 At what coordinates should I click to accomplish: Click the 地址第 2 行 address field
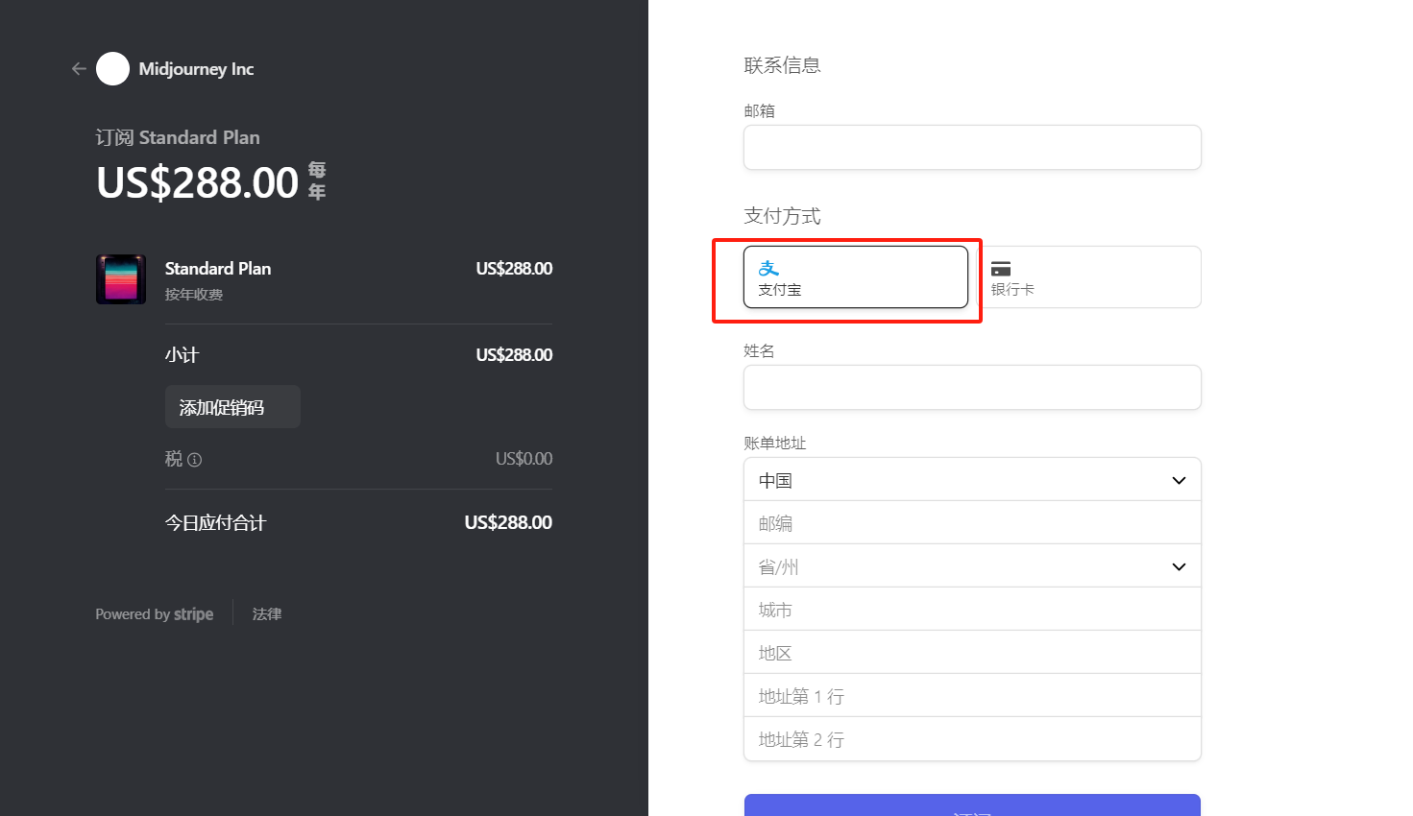pos(972,739)
